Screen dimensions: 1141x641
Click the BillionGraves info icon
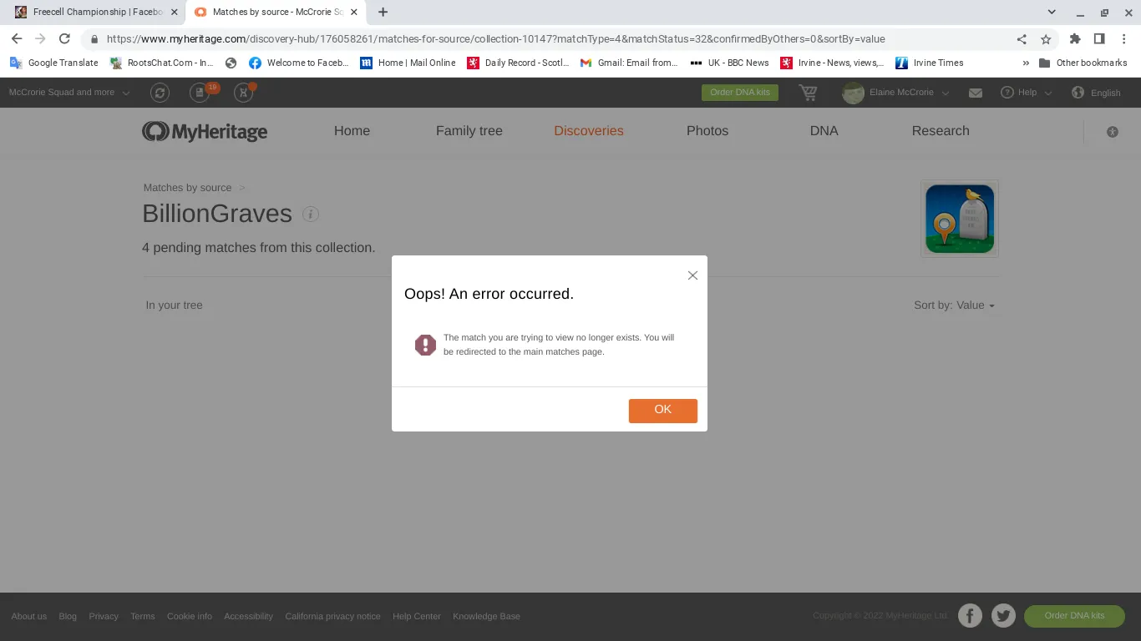click(311, 215)
